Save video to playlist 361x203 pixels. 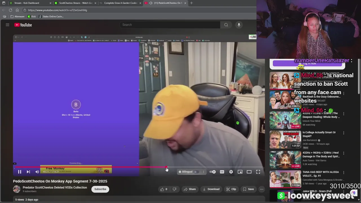(248, 189)
